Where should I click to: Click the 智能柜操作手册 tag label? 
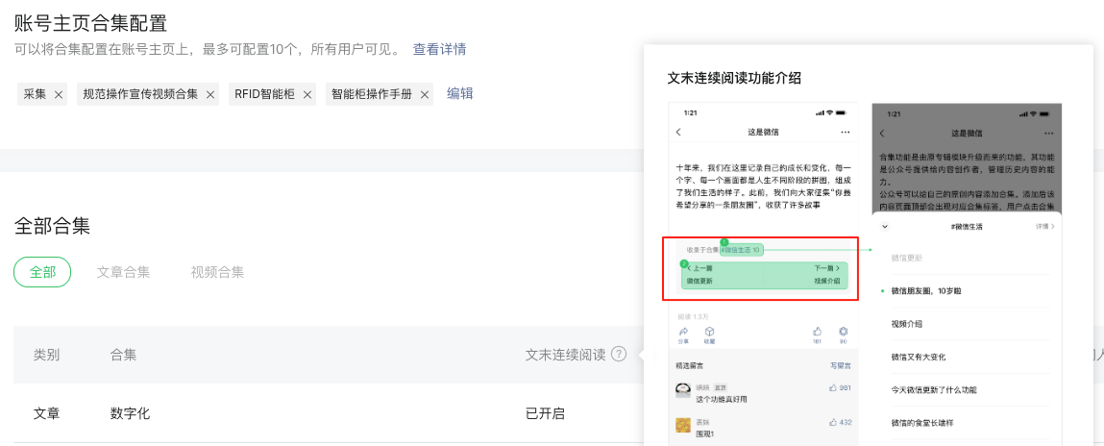(x=372, y=94)
